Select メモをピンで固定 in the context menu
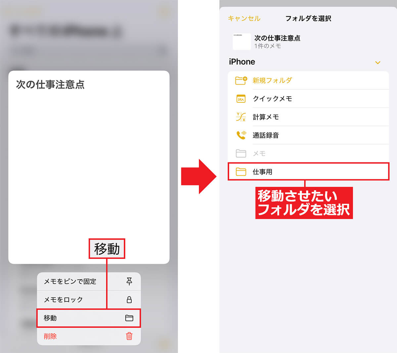 click(89, 281)
